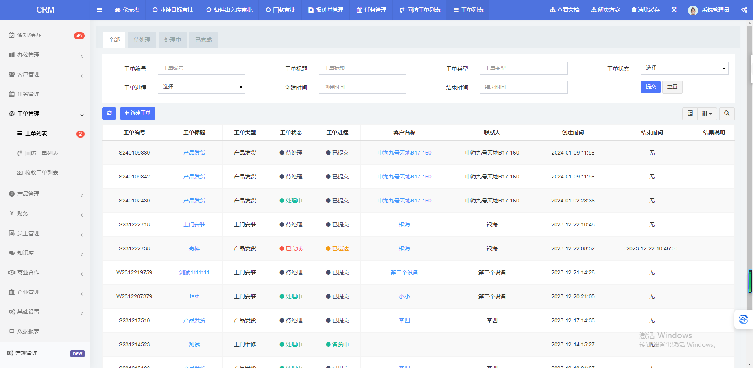Expand 知识库 sidebar menu
The image size is (753, 368).
[45, 253]
